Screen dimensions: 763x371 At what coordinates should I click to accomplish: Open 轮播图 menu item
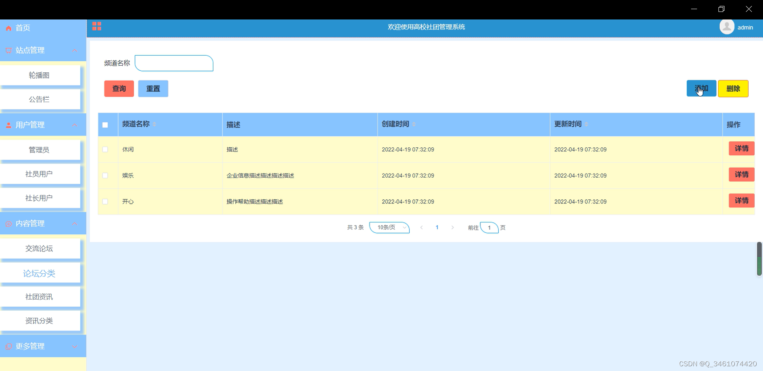[x=40, y=75]
